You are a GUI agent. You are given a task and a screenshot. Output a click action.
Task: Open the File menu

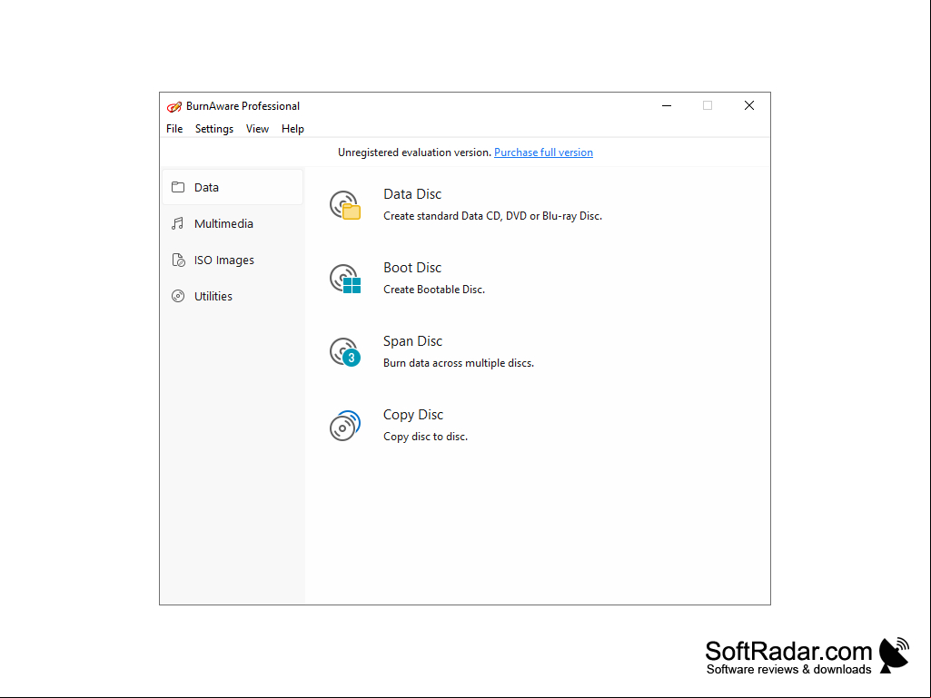[x=174, y=129]
